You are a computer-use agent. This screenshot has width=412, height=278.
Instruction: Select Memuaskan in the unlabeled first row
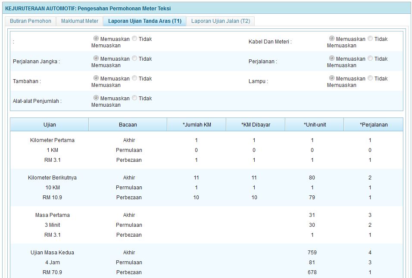[96, 39]
